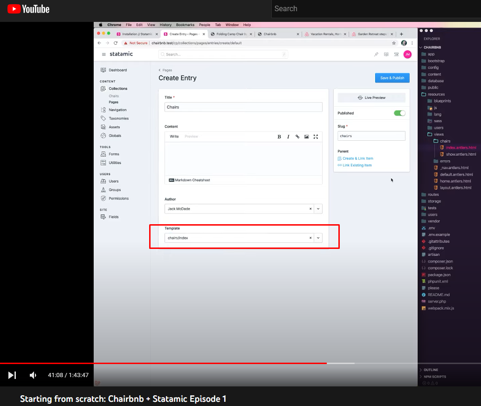Open the Bookmarks menu

click(185, 25)
